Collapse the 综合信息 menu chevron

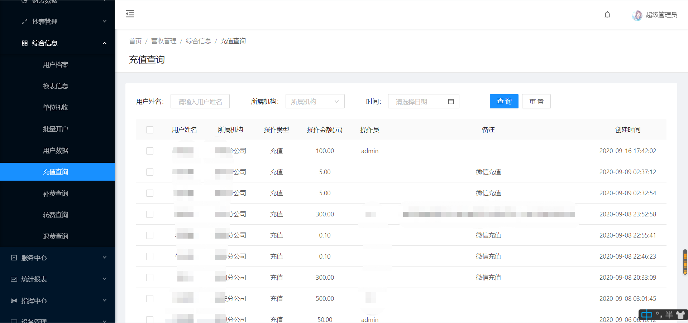105,43
